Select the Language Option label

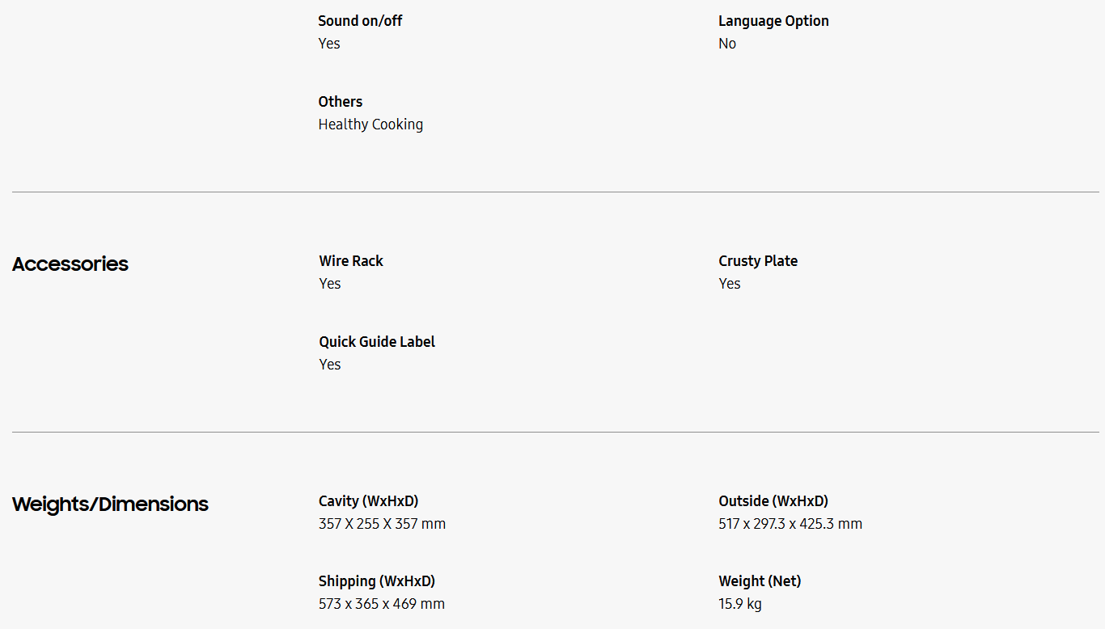[x=773, y=21]
